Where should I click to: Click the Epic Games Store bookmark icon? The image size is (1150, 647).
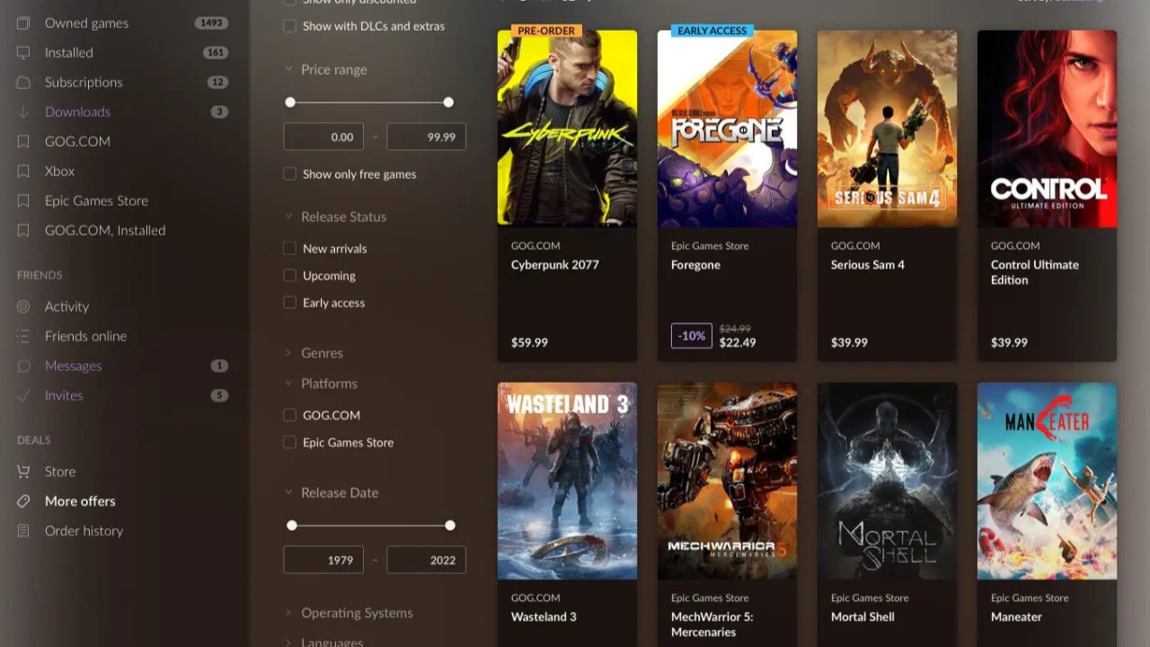pyautogui.click(x=24, y=200)
